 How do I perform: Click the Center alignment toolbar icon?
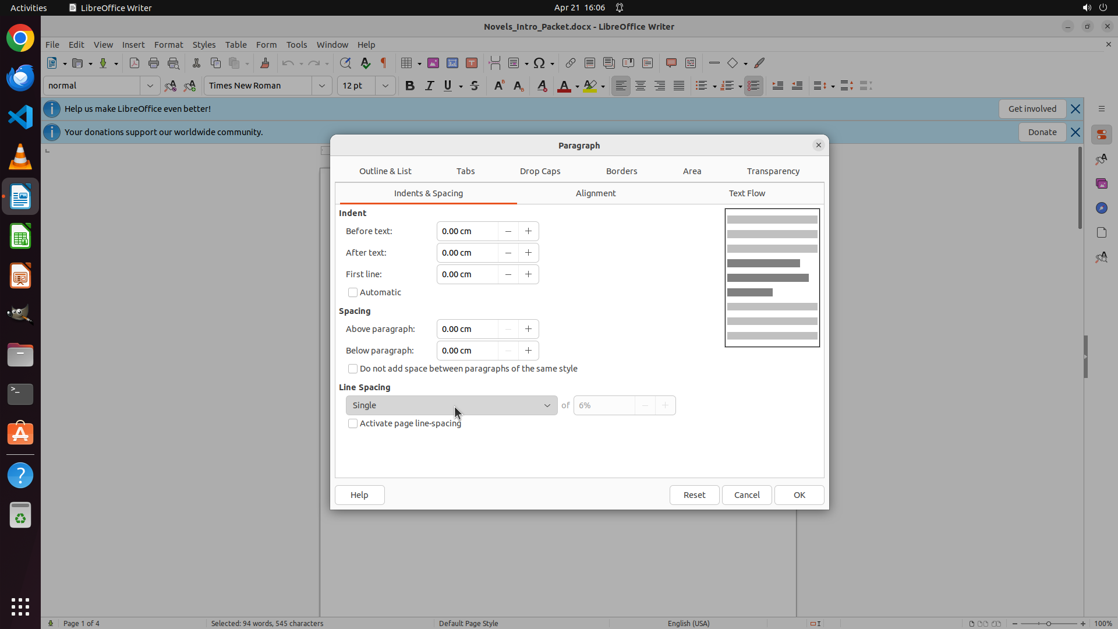pyautogui.click(x=641, y=86)
